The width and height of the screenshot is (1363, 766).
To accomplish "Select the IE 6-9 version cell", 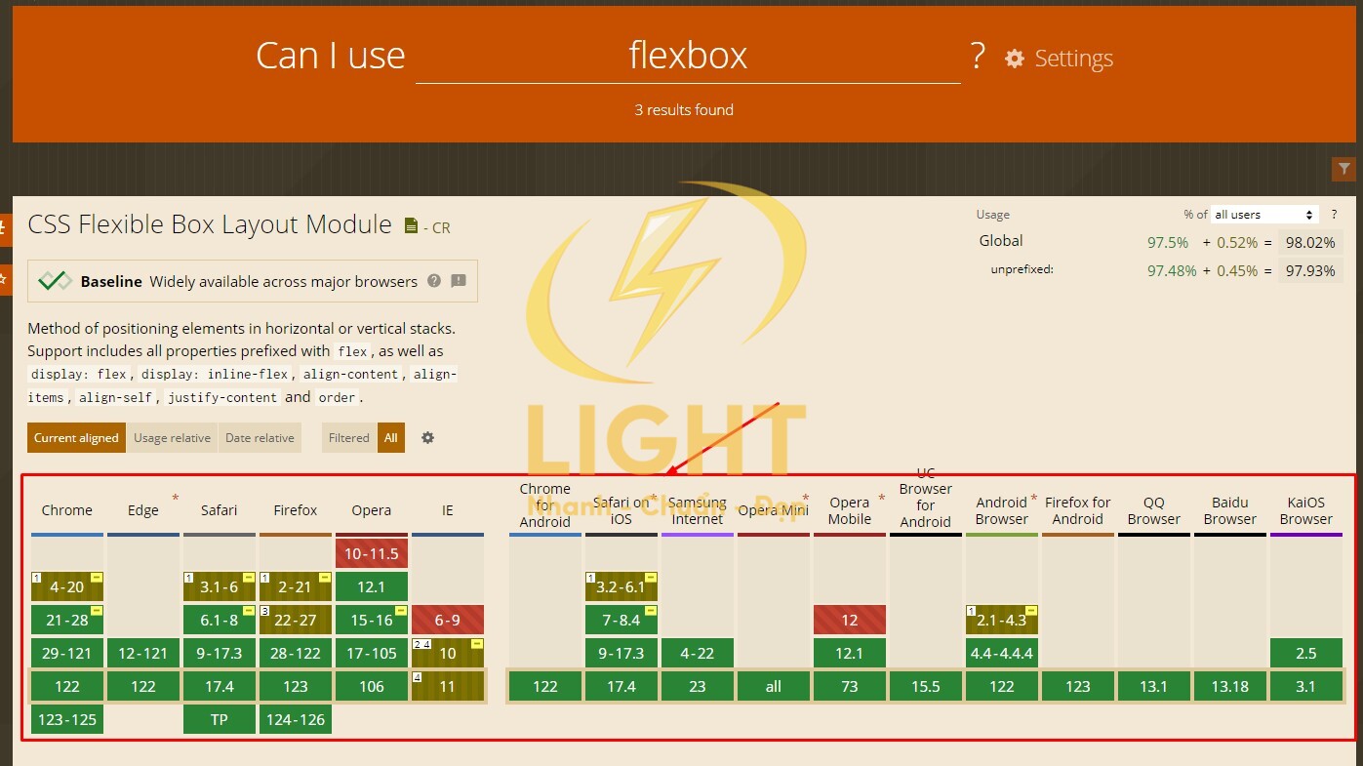I will [448, 620].
